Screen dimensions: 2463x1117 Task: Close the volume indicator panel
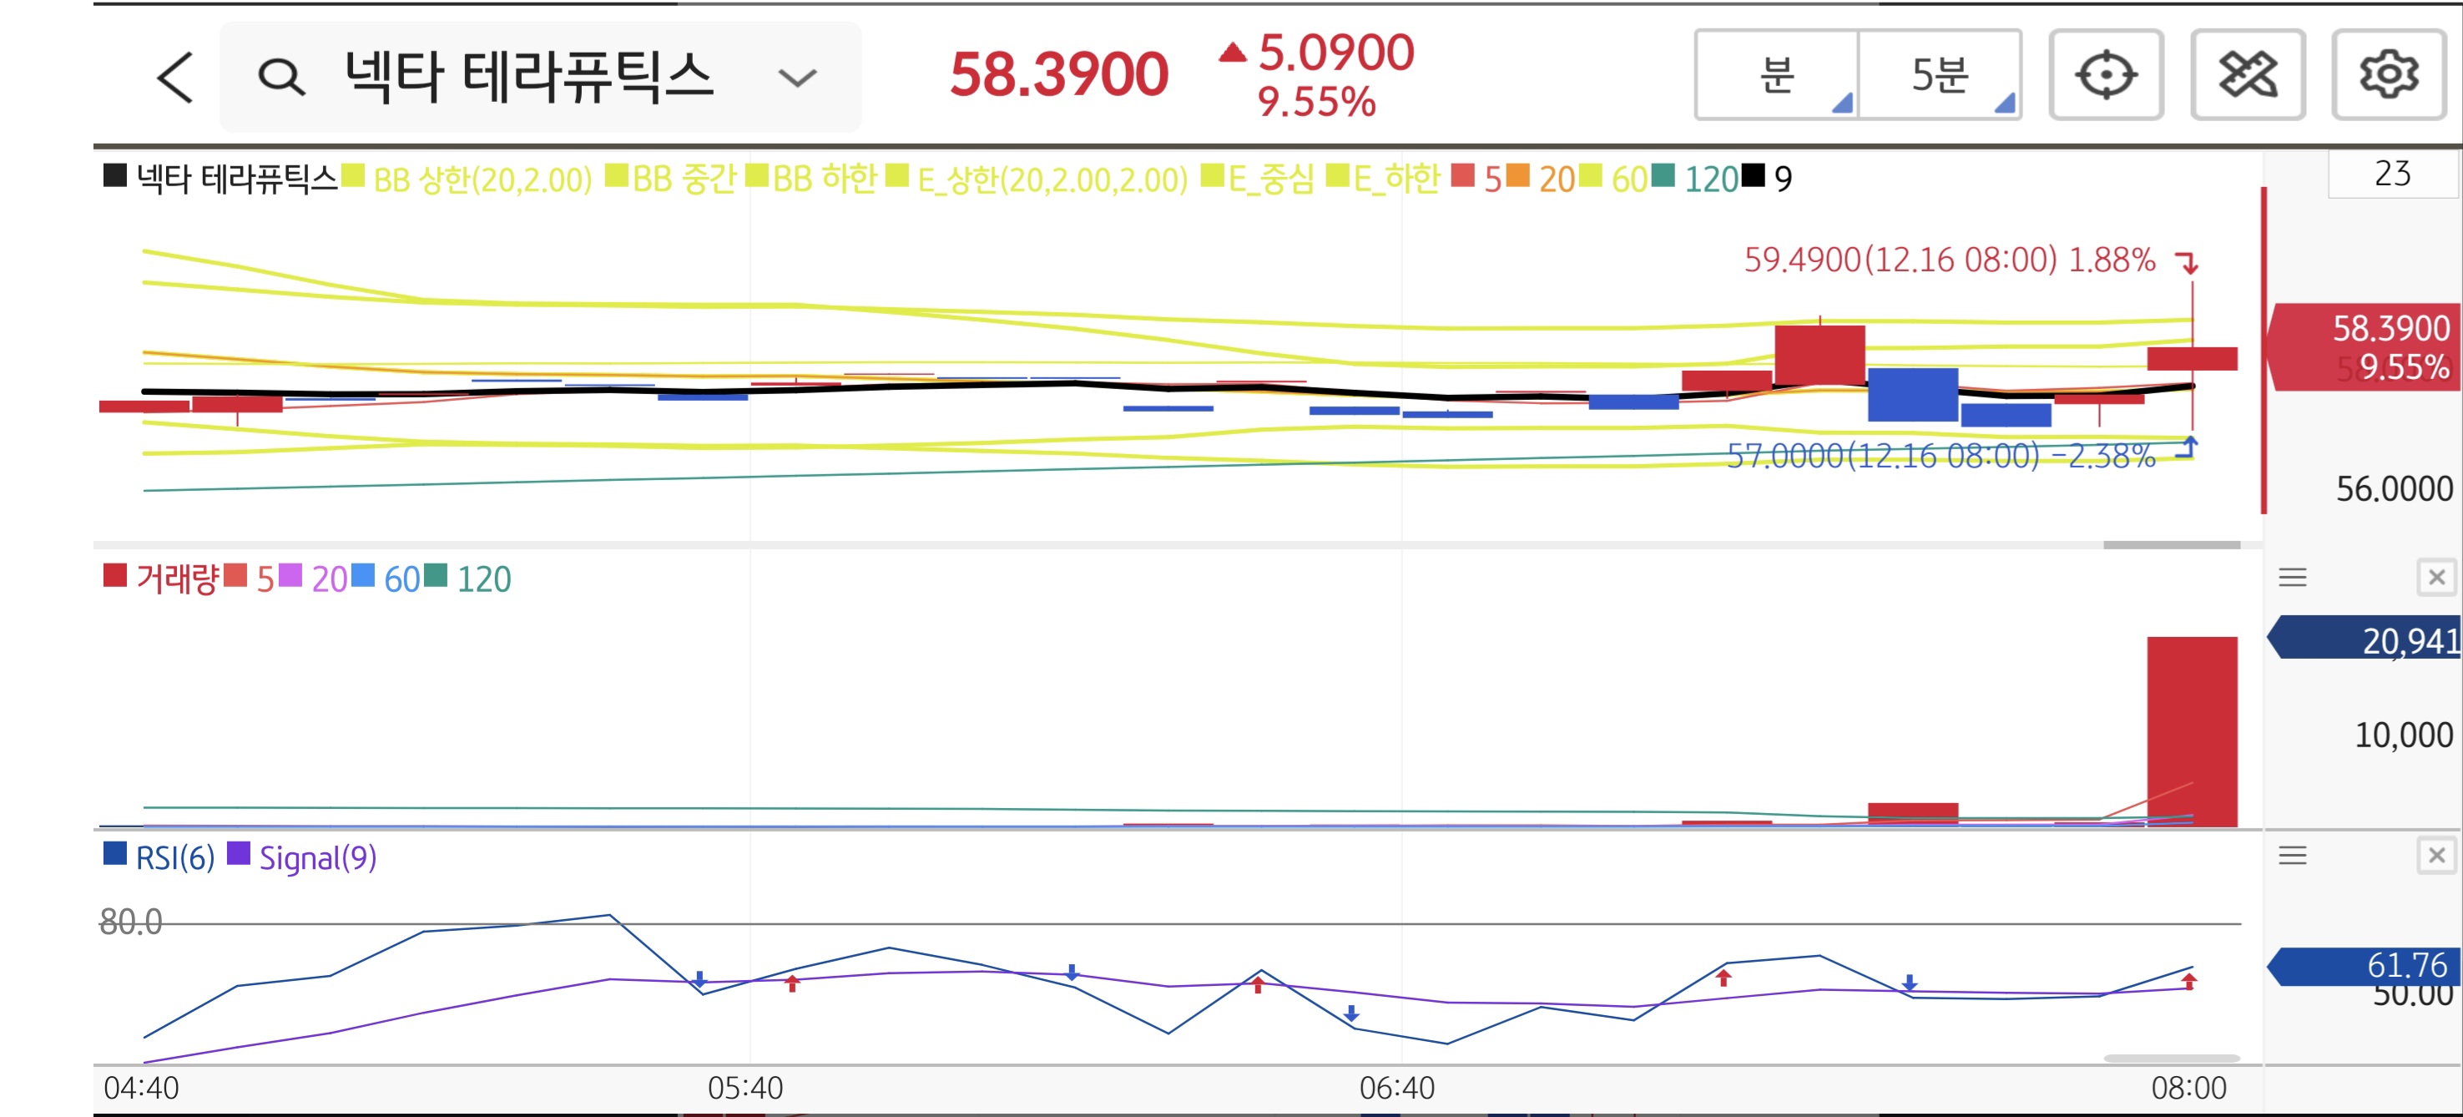tap(2435, 578)
